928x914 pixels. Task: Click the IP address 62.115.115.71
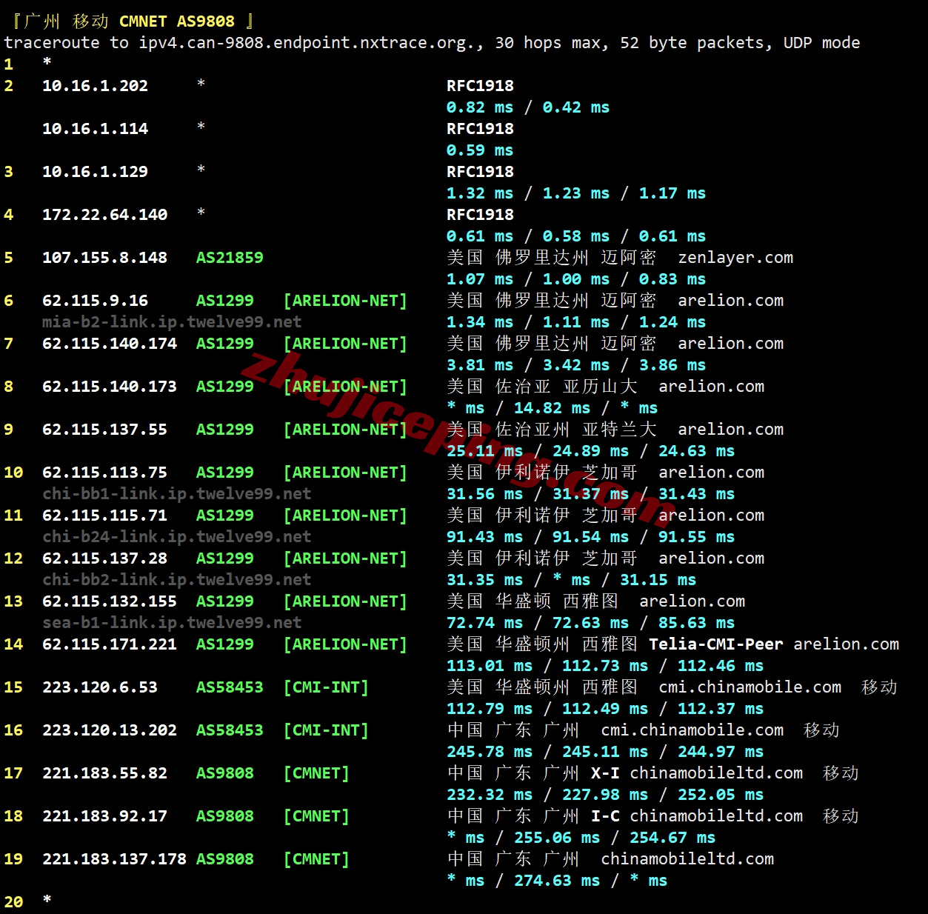pos(104,516)
